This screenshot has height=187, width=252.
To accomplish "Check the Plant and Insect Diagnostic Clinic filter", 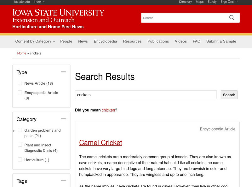I will [20, 145].
